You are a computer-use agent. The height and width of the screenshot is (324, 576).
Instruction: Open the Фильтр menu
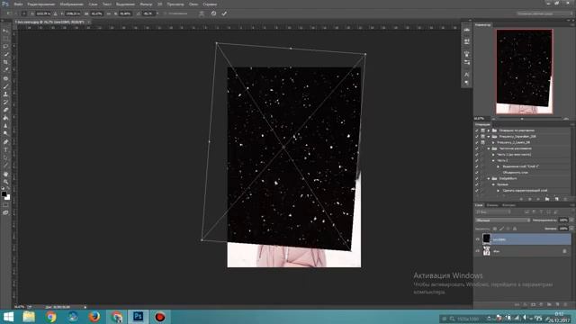[x=146, y=4]
